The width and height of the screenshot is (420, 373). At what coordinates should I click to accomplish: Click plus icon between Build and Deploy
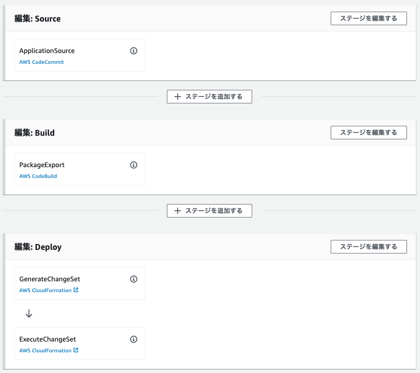point(178,211)
